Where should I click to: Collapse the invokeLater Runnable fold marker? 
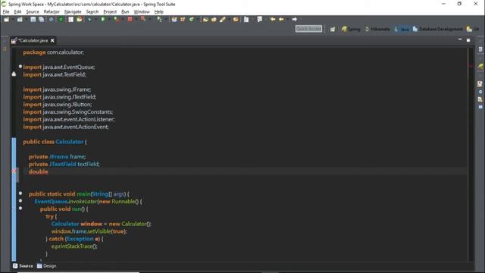coord(20,201)
